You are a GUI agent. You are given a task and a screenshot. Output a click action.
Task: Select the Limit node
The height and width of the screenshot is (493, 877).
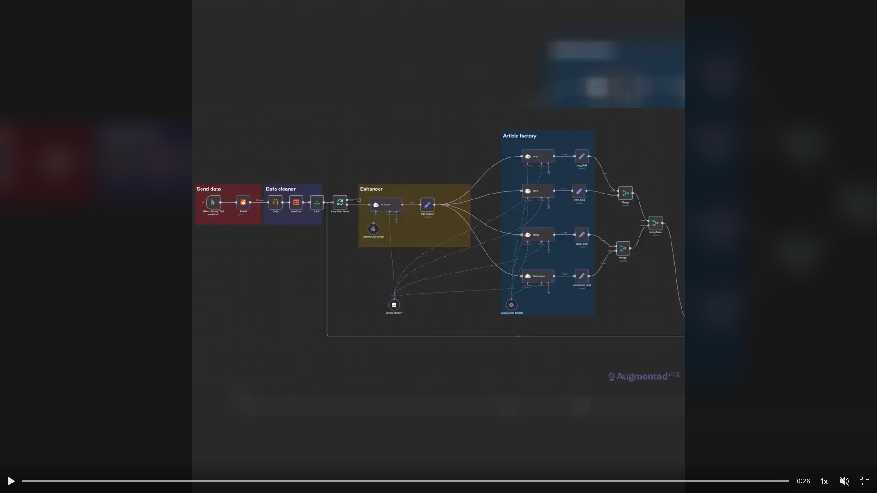click(x=317, y=202)
